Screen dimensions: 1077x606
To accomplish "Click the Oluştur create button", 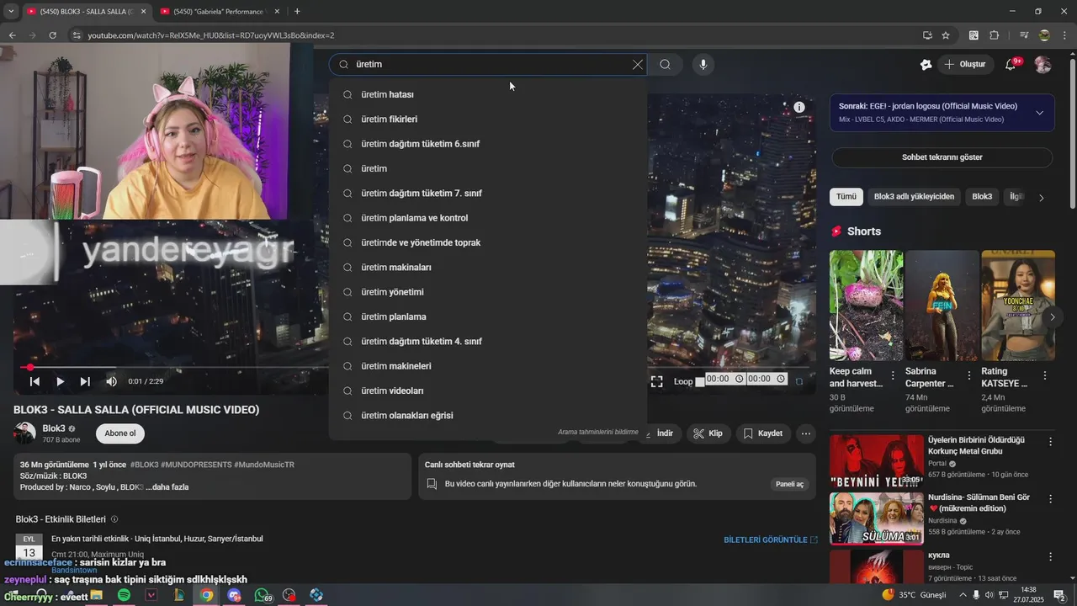I will point(964,64).
